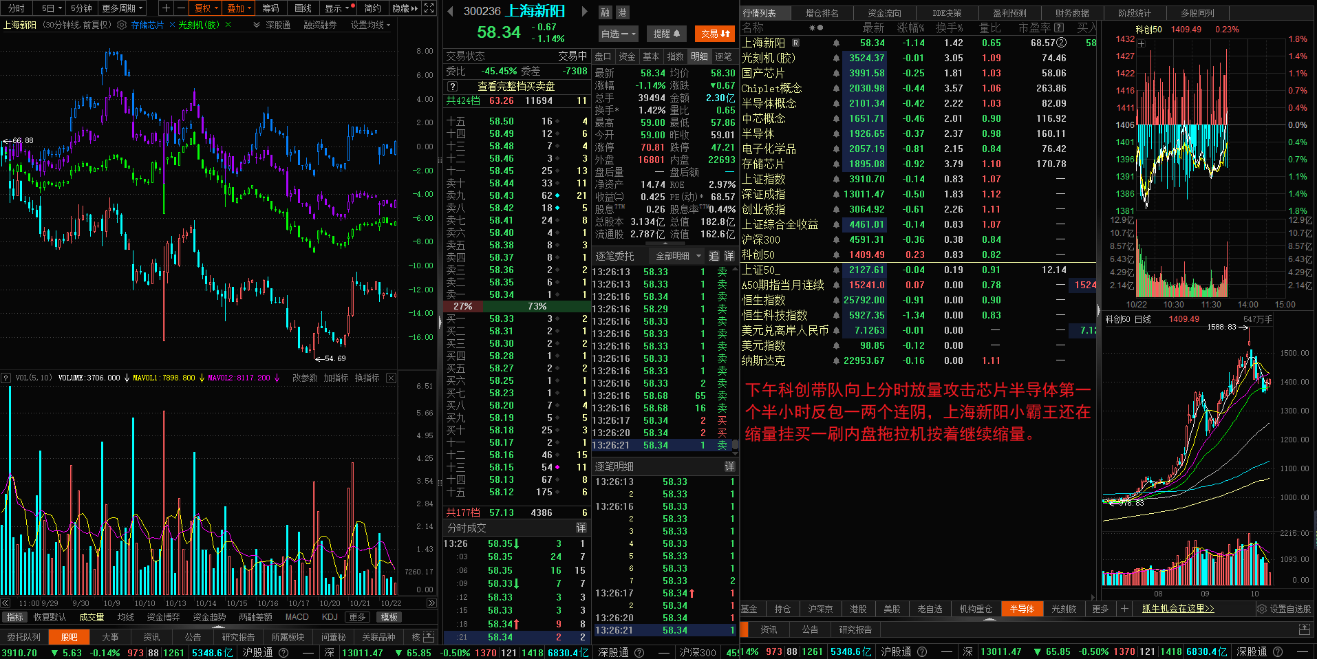The height and width of the screenshot is (659, 1317).
Task: Open VOL indicator help icon
Action: click(x=6, y=378)
